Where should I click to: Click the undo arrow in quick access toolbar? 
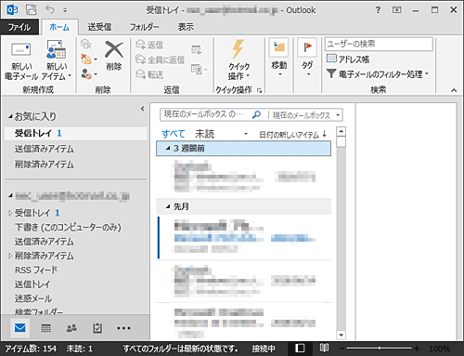[50, 9]
